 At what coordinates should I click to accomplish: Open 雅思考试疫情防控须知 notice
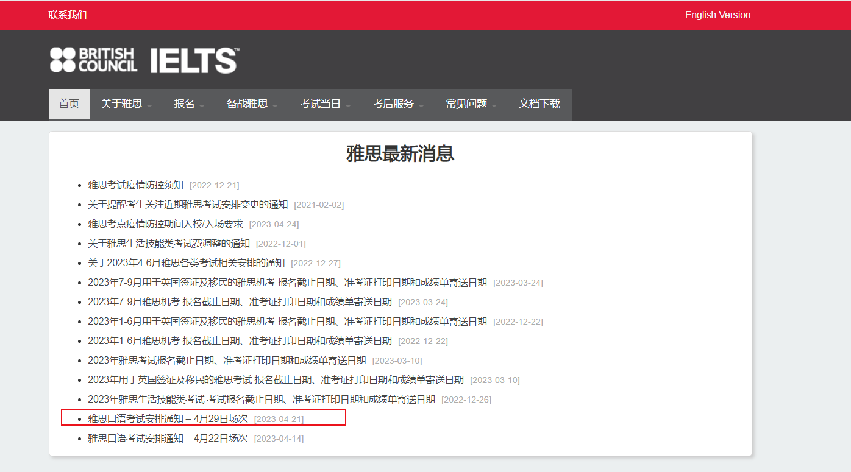tap(135, 185)
